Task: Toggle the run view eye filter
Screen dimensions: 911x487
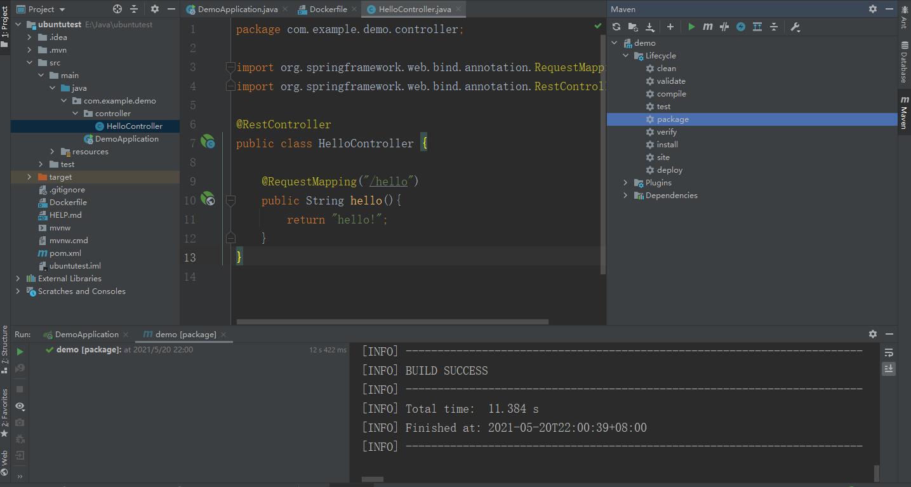Action: point(20,406)
